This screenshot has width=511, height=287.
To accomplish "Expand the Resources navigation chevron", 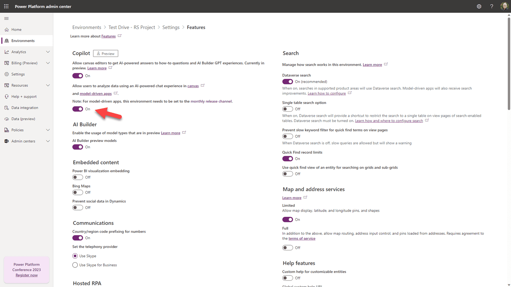I will click(48, 85).
